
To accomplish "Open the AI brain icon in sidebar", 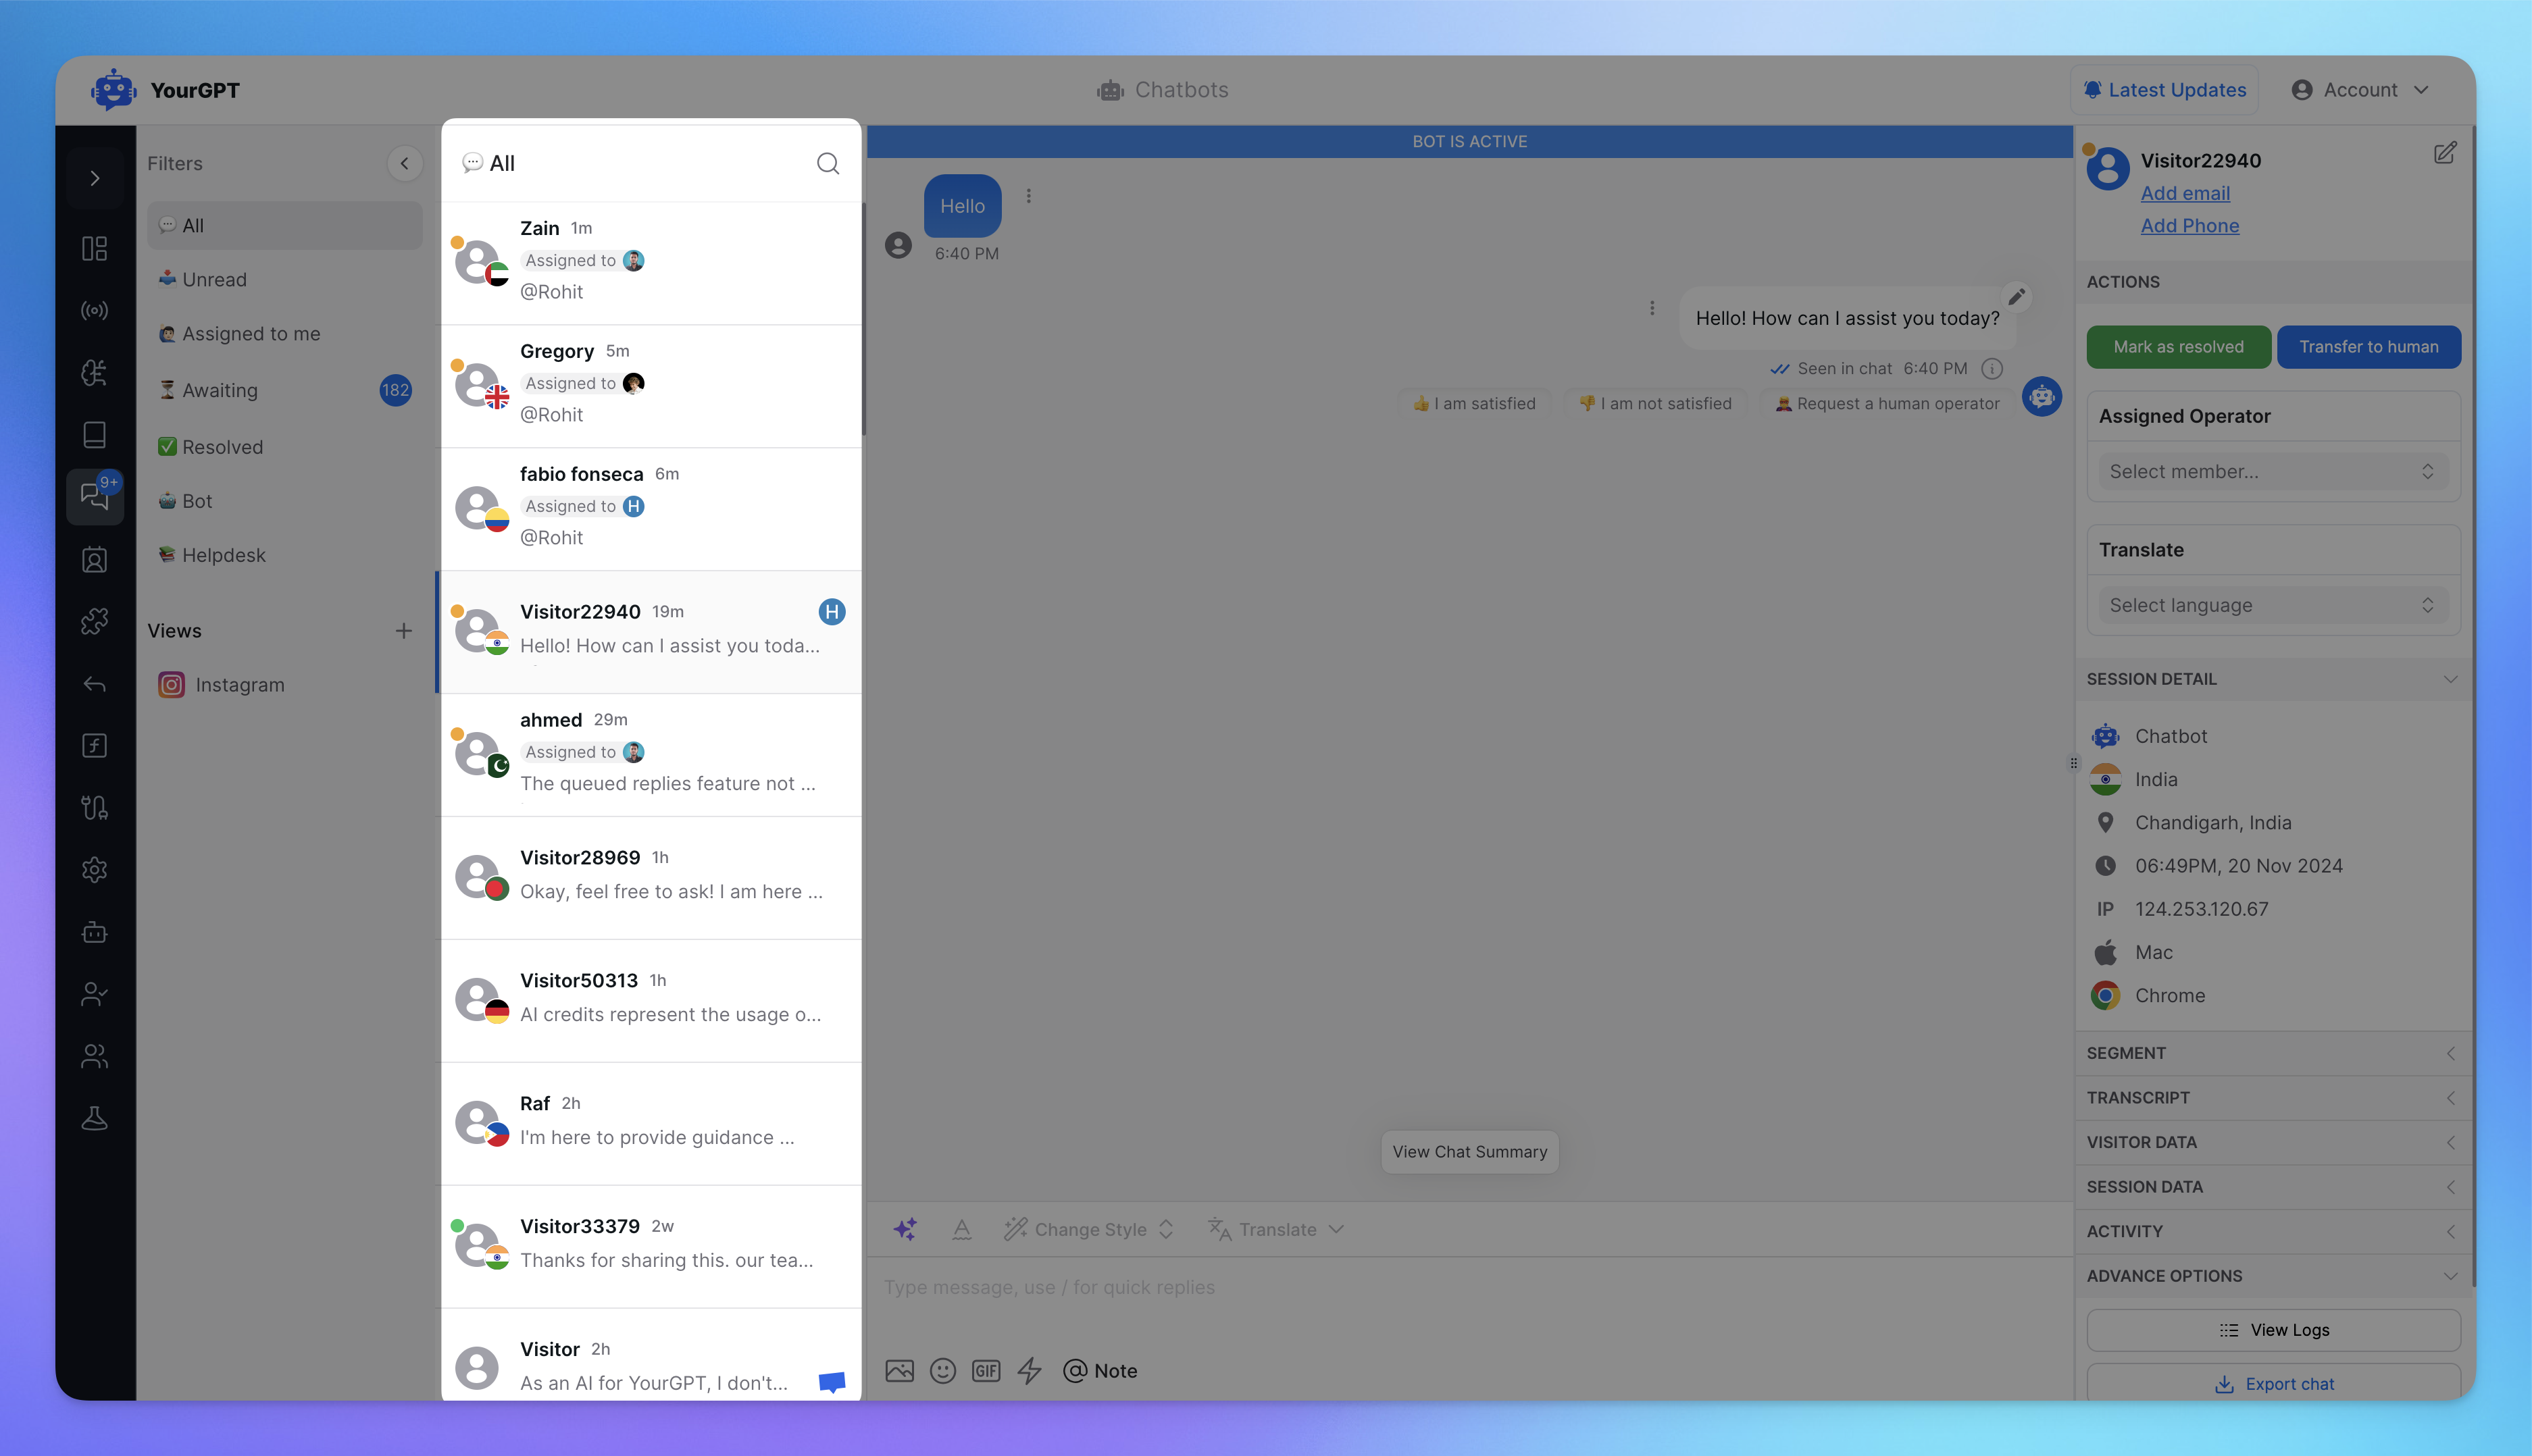I will point(95,373).
